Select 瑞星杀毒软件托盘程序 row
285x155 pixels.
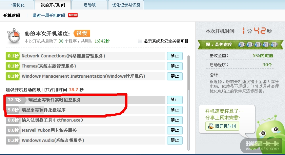[x=85, y=110]
